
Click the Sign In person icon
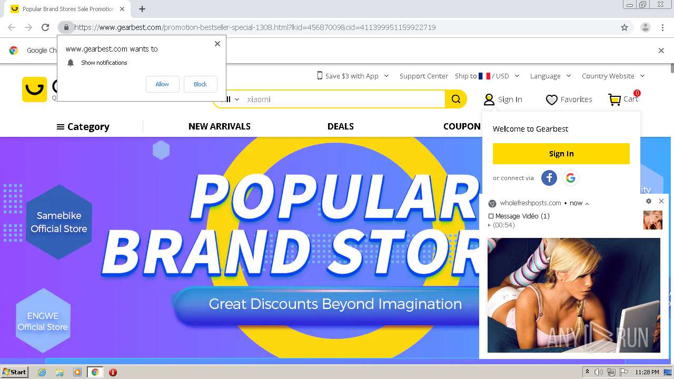pyautogui.click(x=489, y=99)
